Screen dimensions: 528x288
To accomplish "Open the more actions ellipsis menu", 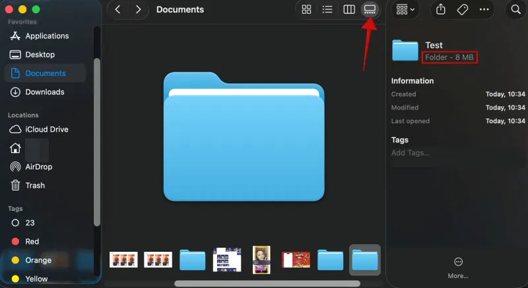I will (x=484, y=9).
